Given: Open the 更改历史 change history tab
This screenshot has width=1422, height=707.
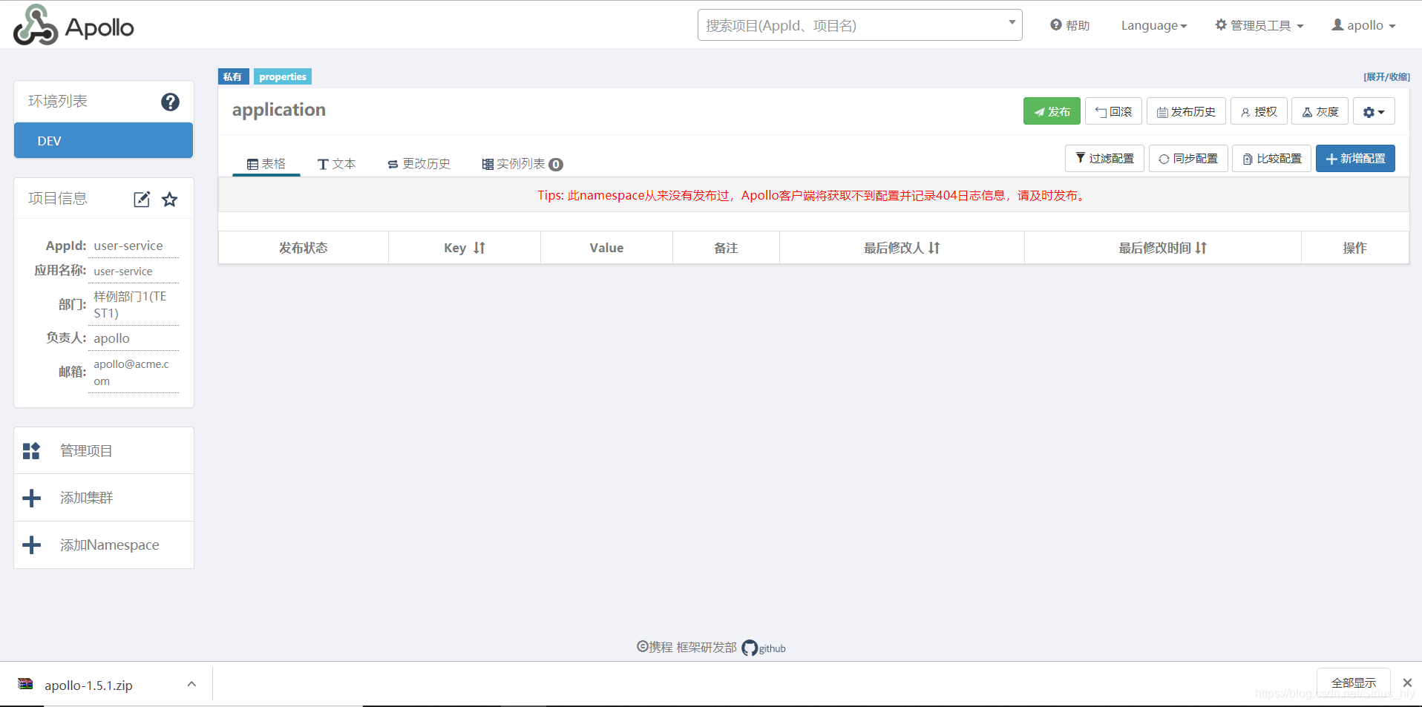Looking at the screenshot, I should coord(419,164).
